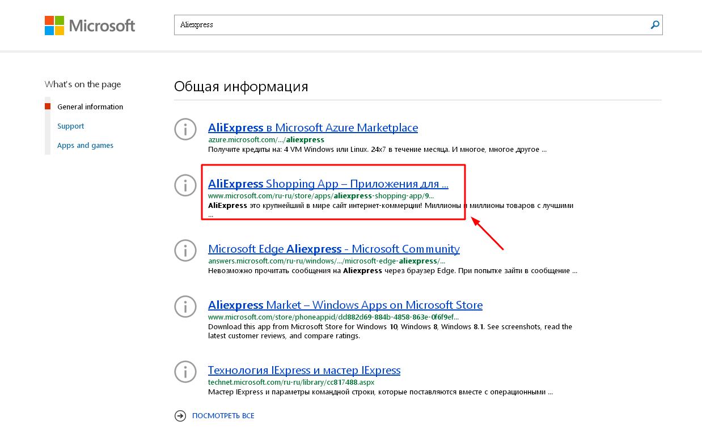Open AliExpress в Microsoft Azure Marketplace link
Screen dimensions: 702x442
[x=313, y=127]
